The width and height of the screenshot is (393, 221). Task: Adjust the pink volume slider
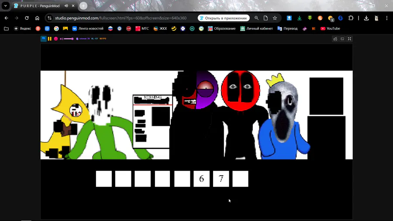coord(69,39)
